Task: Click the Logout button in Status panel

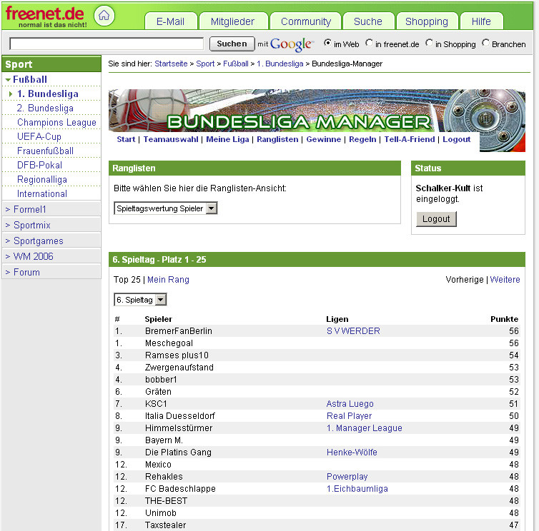Action: pyautogui.click(x=436, y=218)
